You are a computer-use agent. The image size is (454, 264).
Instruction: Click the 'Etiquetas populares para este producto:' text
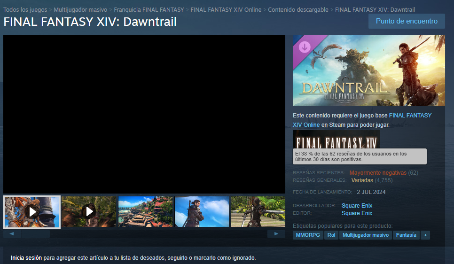(343, 226)
